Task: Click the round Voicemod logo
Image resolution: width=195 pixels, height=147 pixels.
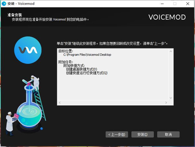Action: 28,50
